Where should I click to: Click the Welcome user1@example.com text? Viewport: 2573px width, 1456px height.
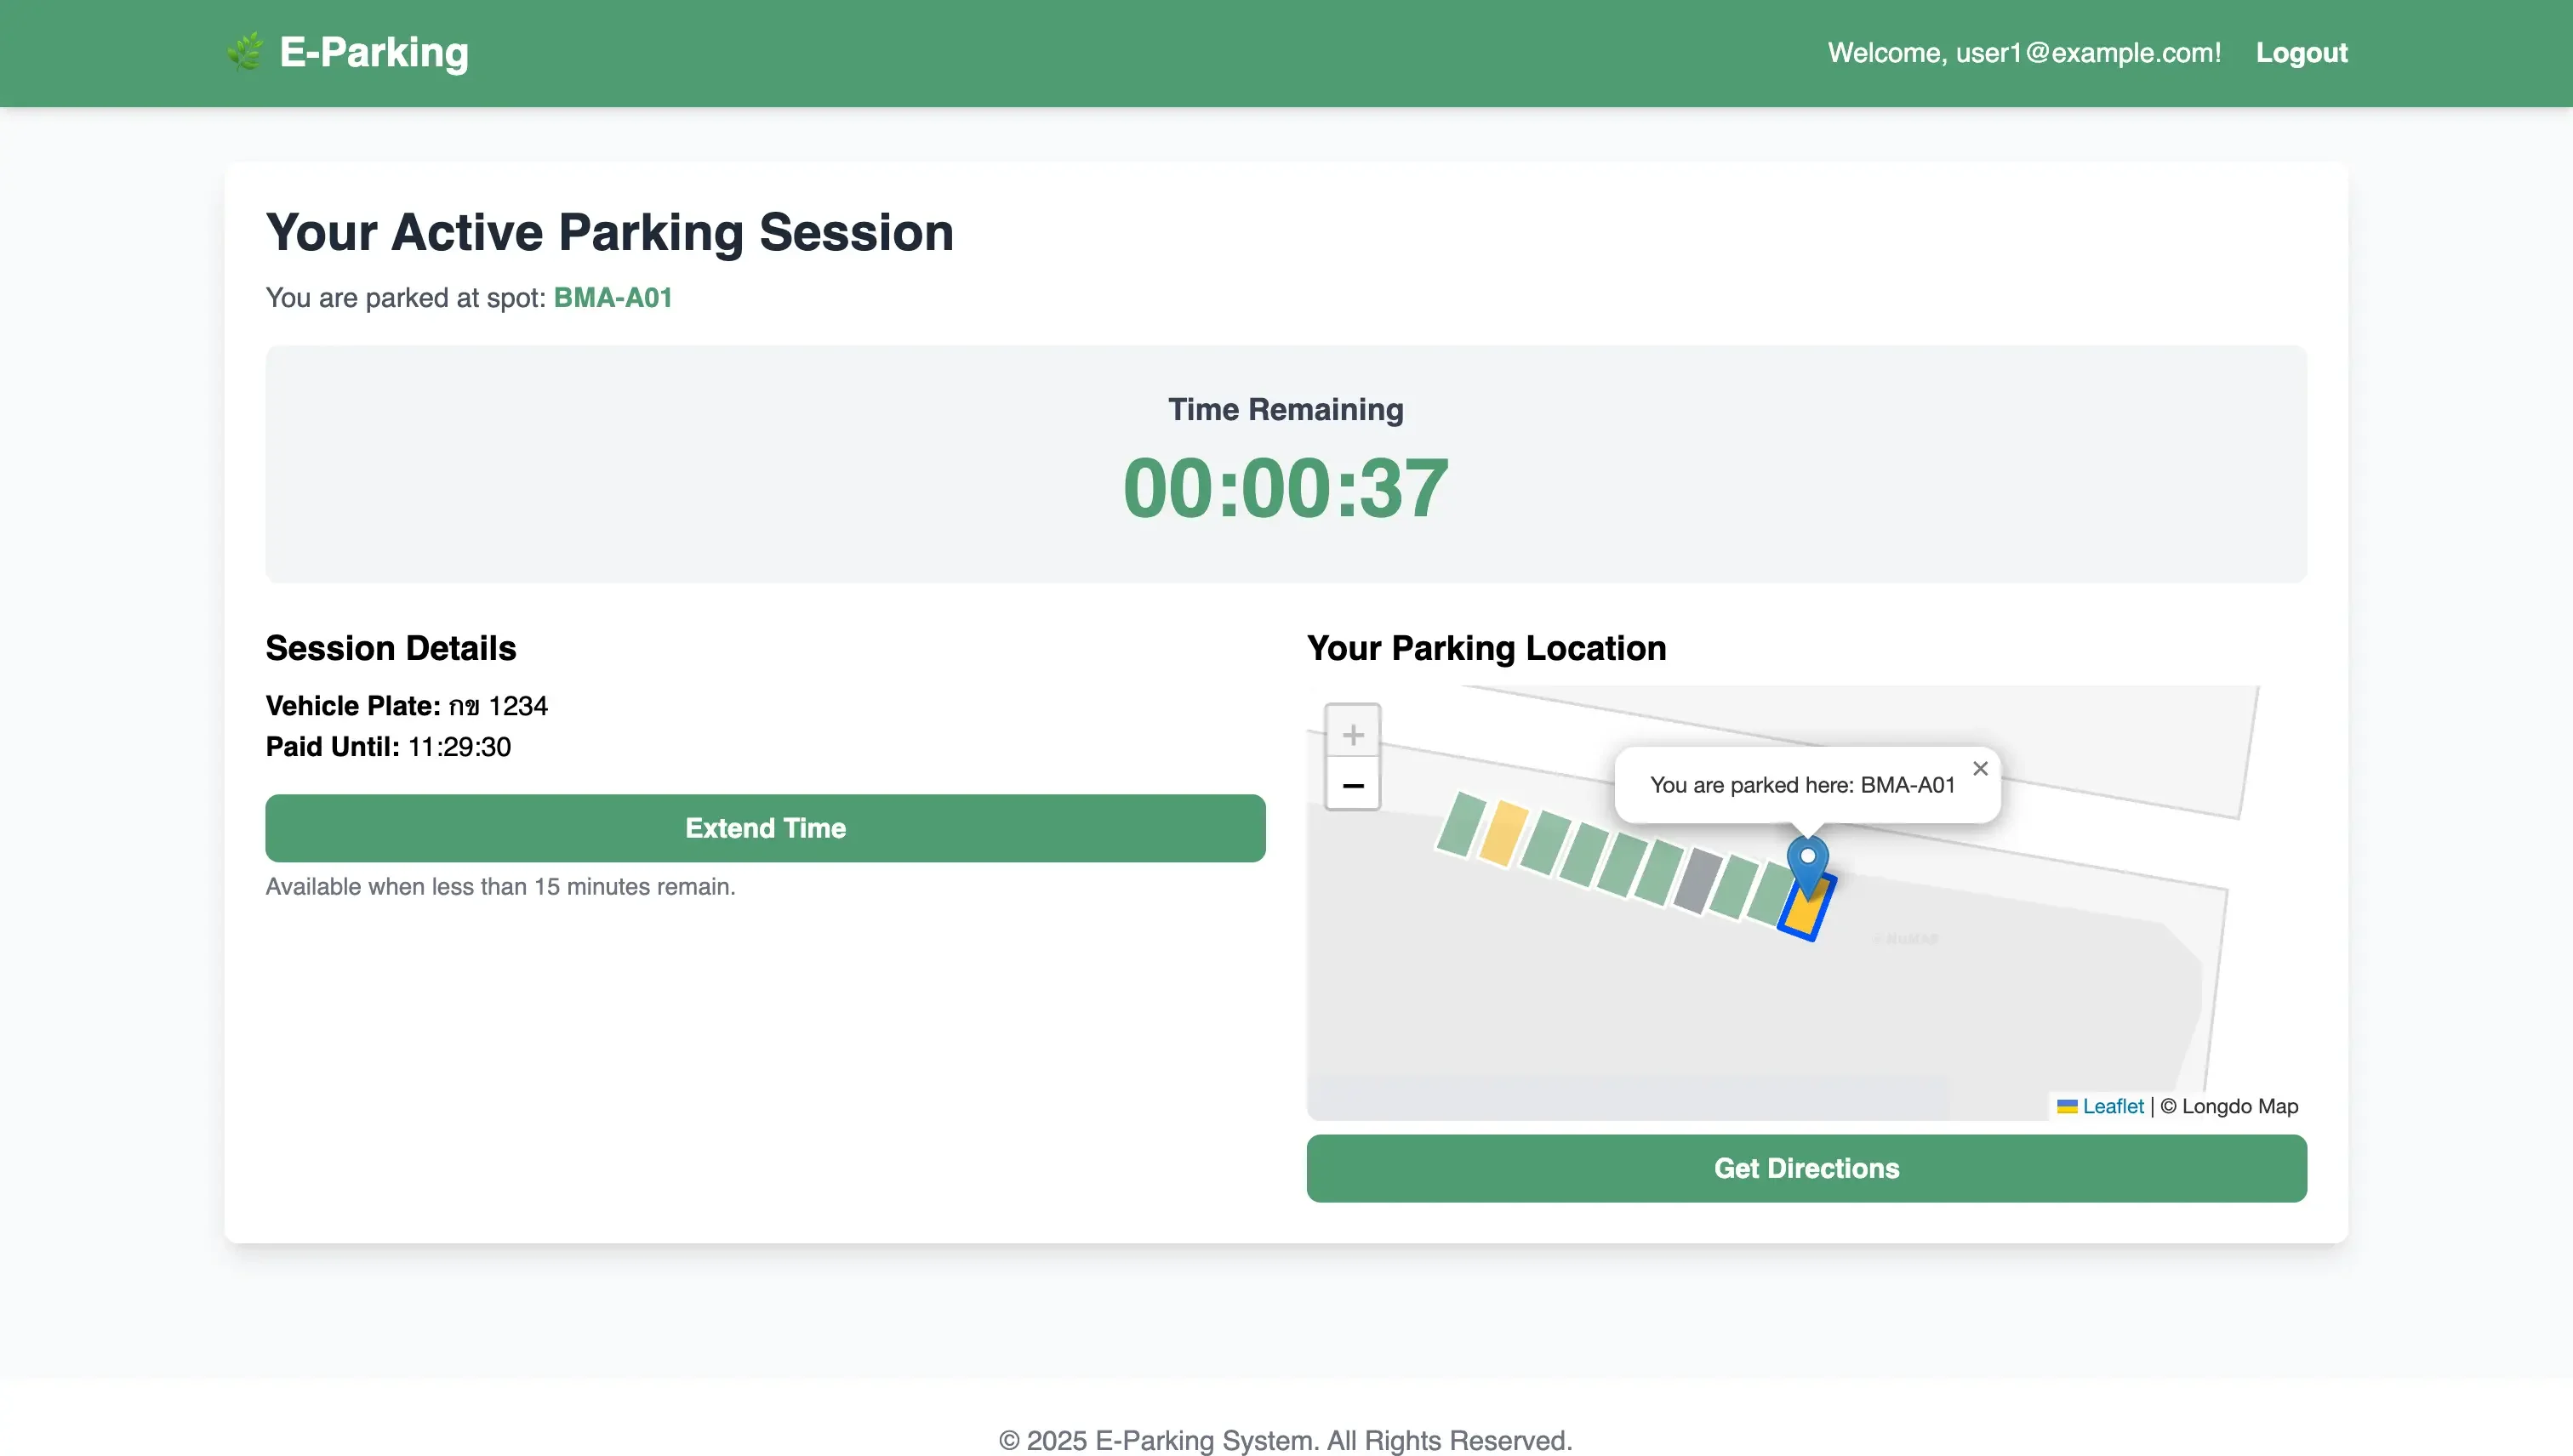2024,52
